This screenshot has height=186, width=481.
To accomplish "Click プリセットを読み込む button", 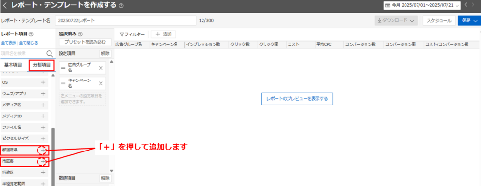I will tap(85, 42).
